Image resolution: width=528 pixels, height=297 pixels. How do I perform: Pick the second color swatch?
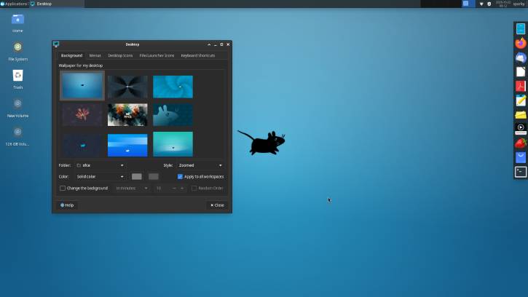point(153,176)
